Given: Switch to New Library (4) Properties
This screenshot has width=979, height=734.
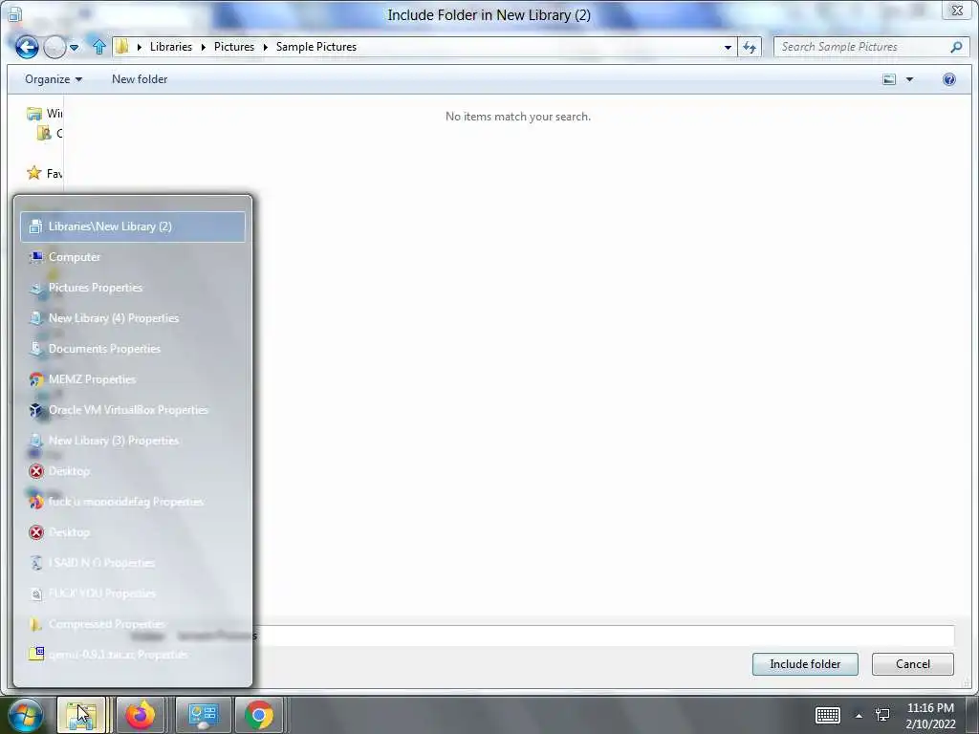Looking at the screenshot, I should [133, 318].
